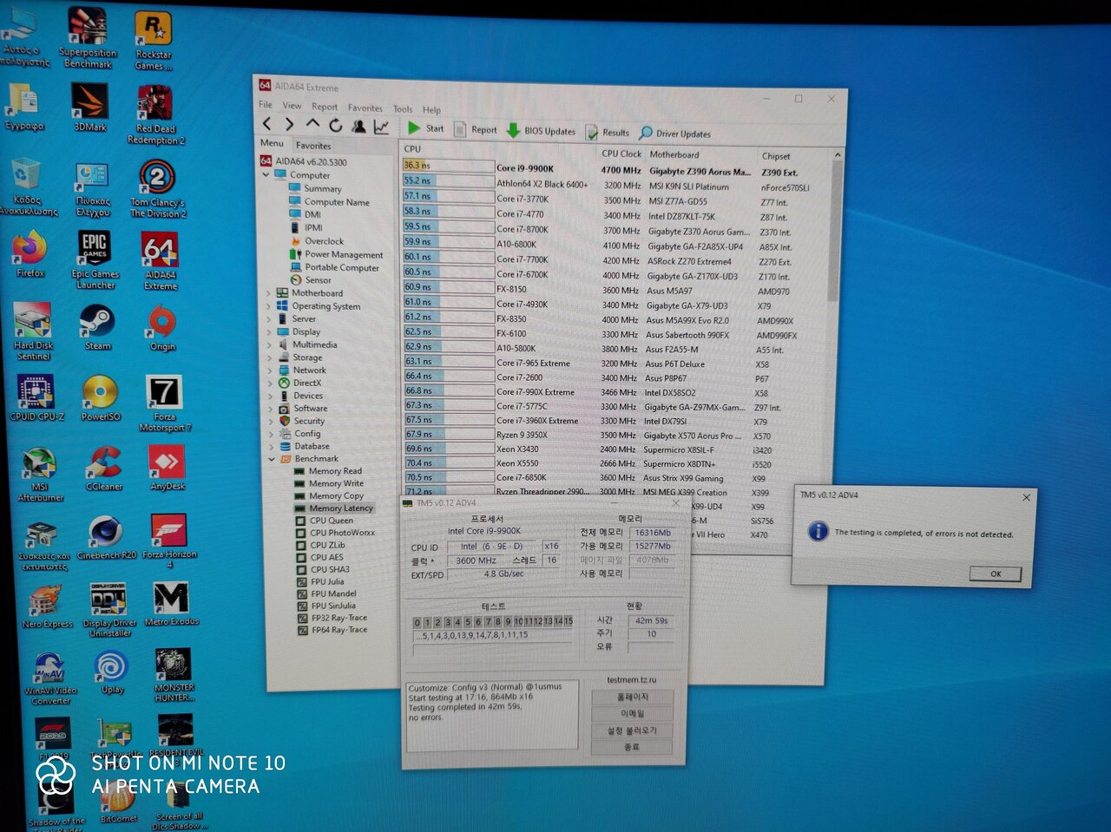The height and width of the screenshot is (832, 1111).
Task: Click the testmem.tz.ru link
Action: pos(631,679)
